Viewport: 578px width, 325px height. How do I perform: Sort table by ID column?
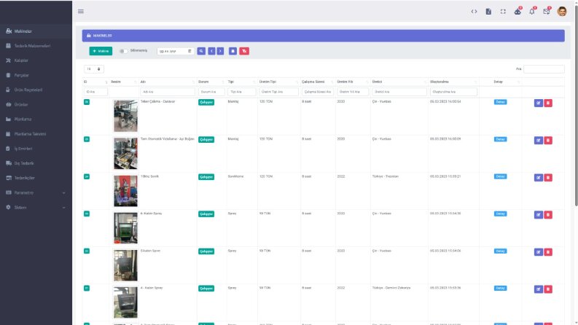[x=95, y=82]
